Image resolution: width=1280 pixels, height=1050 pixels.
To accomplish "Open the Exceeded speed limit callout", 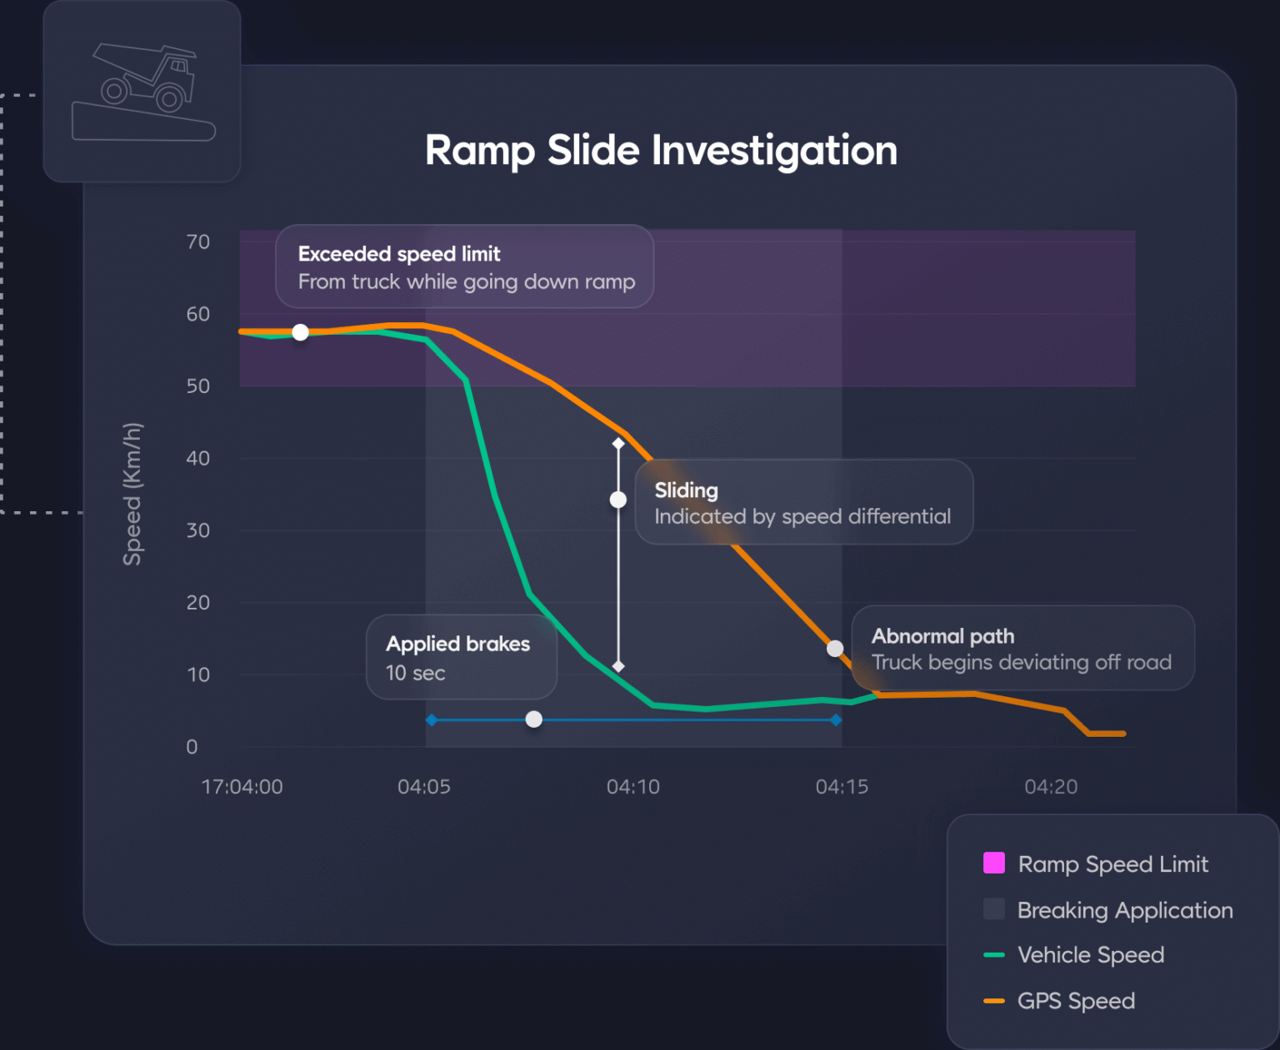I will 465,266.
